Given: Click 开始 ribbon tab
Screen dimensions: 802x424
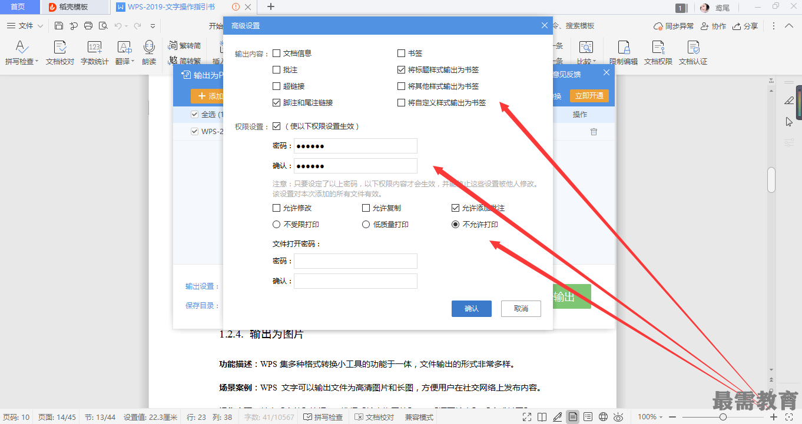Looking at the screenshot, I should click(x=216, y=26).
